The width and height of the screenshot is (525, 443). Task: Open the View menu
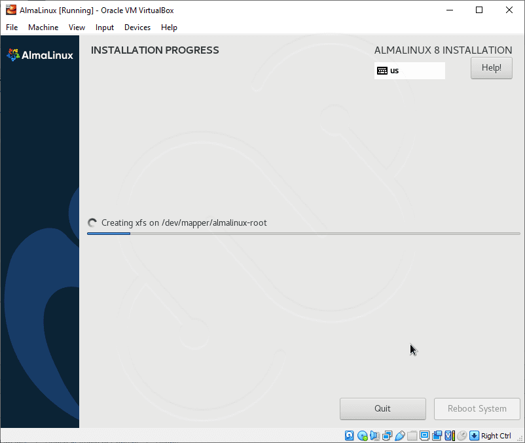pyautogui.click(x=77, y=27)
